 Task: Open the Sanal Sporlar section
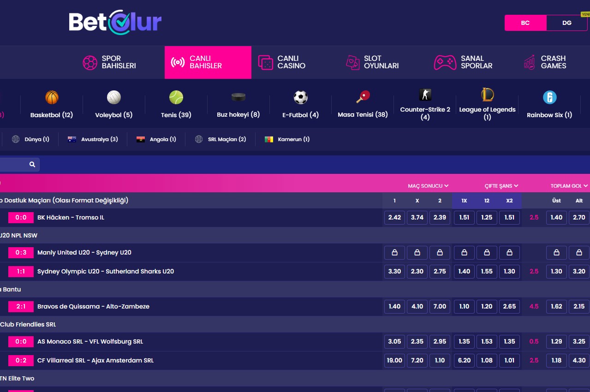464,62
